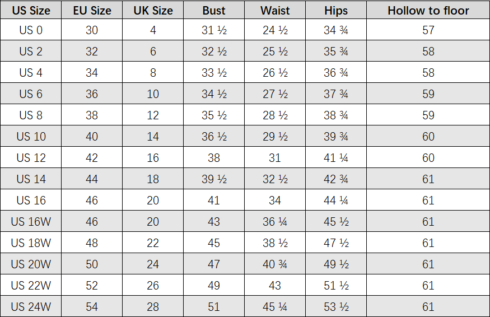Select the hips value 41 ¼
This screenshot has width=490, height=317.
(x=336, y=158)
